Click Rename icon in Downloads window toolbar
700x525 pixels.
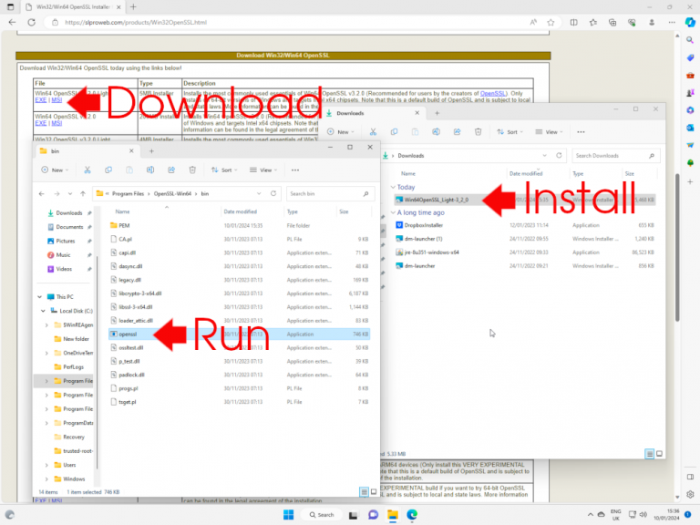(437, 132)
